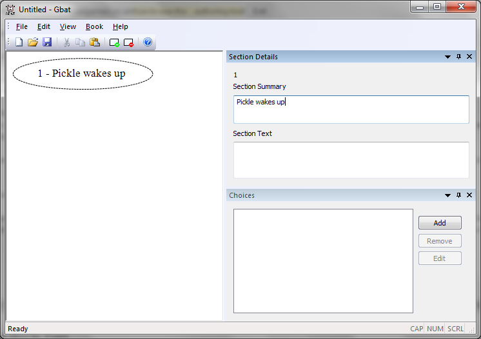Close the Choices panel

(469, 195)
